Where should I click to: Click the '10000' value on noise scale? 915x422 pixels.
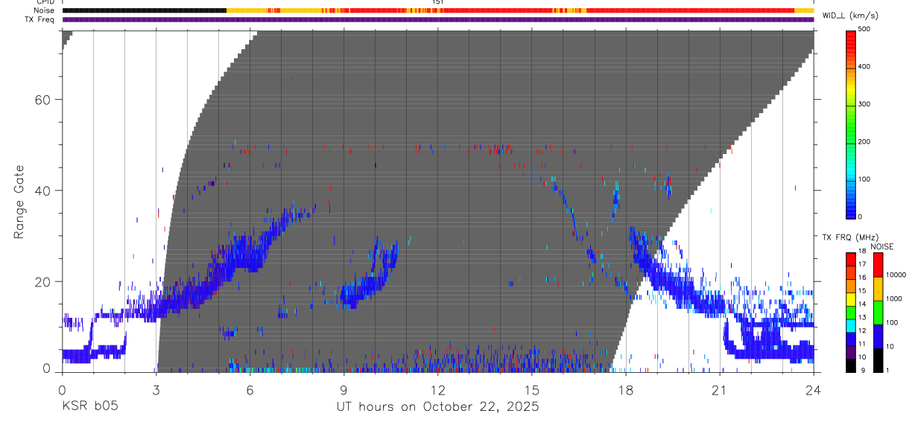tap(896, 275)
